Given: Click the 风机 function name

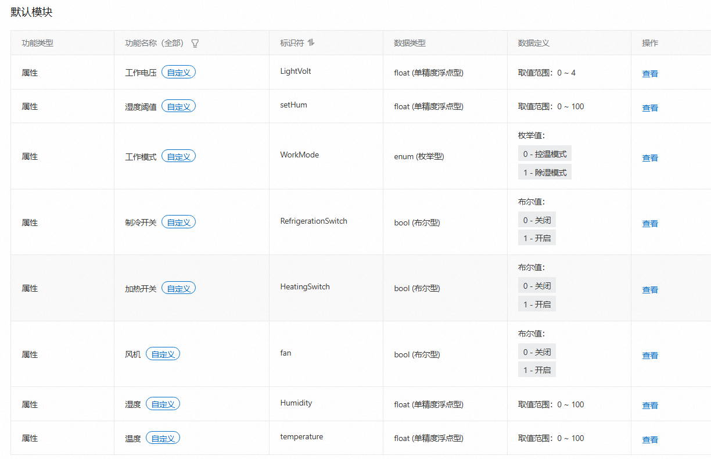Looking at the screenshot, I should coord(133,354).
